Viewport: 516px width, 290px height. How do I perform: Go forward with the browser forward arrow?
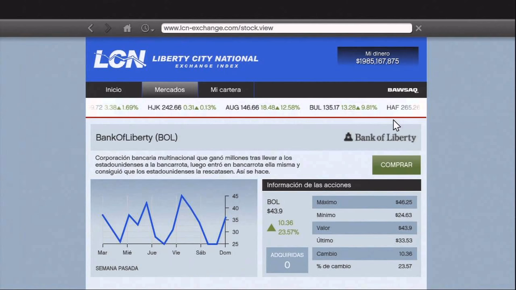pos(108,28)
